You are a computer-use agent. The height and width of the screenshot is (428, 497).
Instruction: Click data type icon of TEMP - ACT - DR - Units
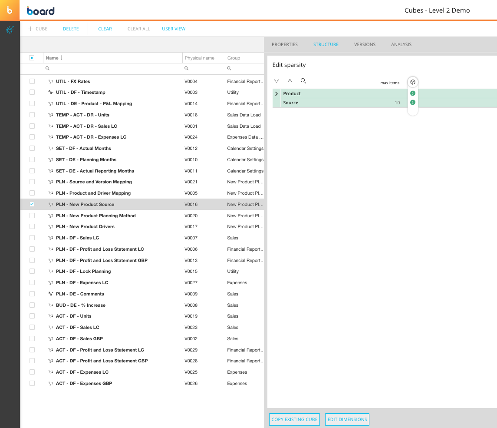click(x=50, y=115)
